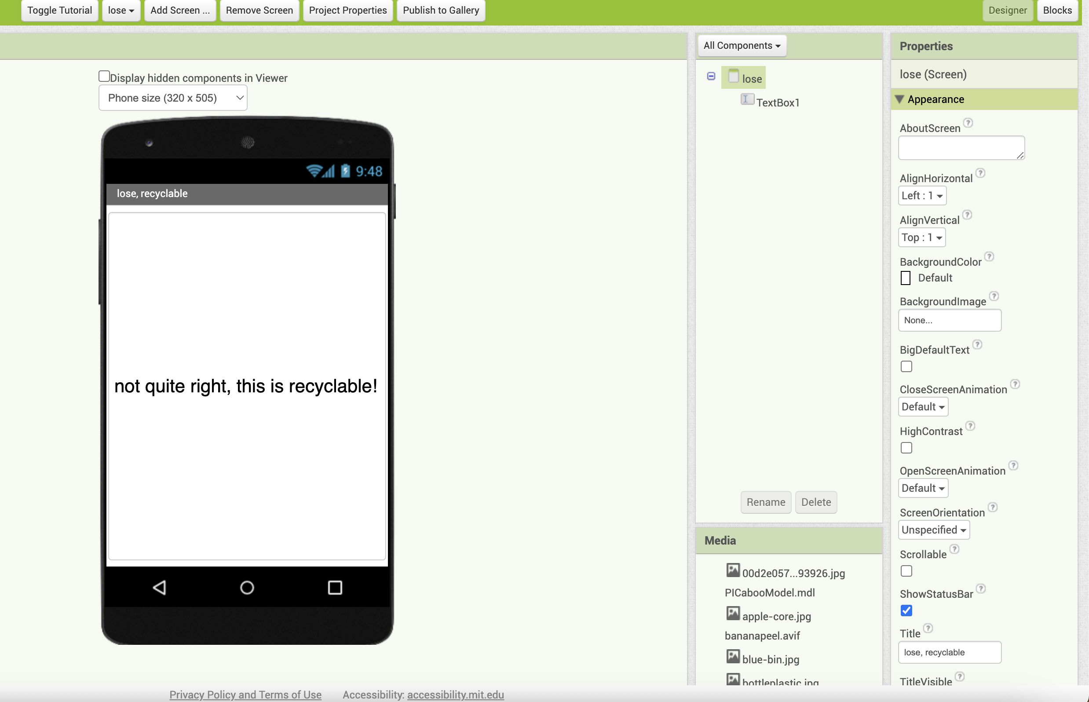
Task: Click the phone preview recent-apps square icon
Action: [335, 588]
